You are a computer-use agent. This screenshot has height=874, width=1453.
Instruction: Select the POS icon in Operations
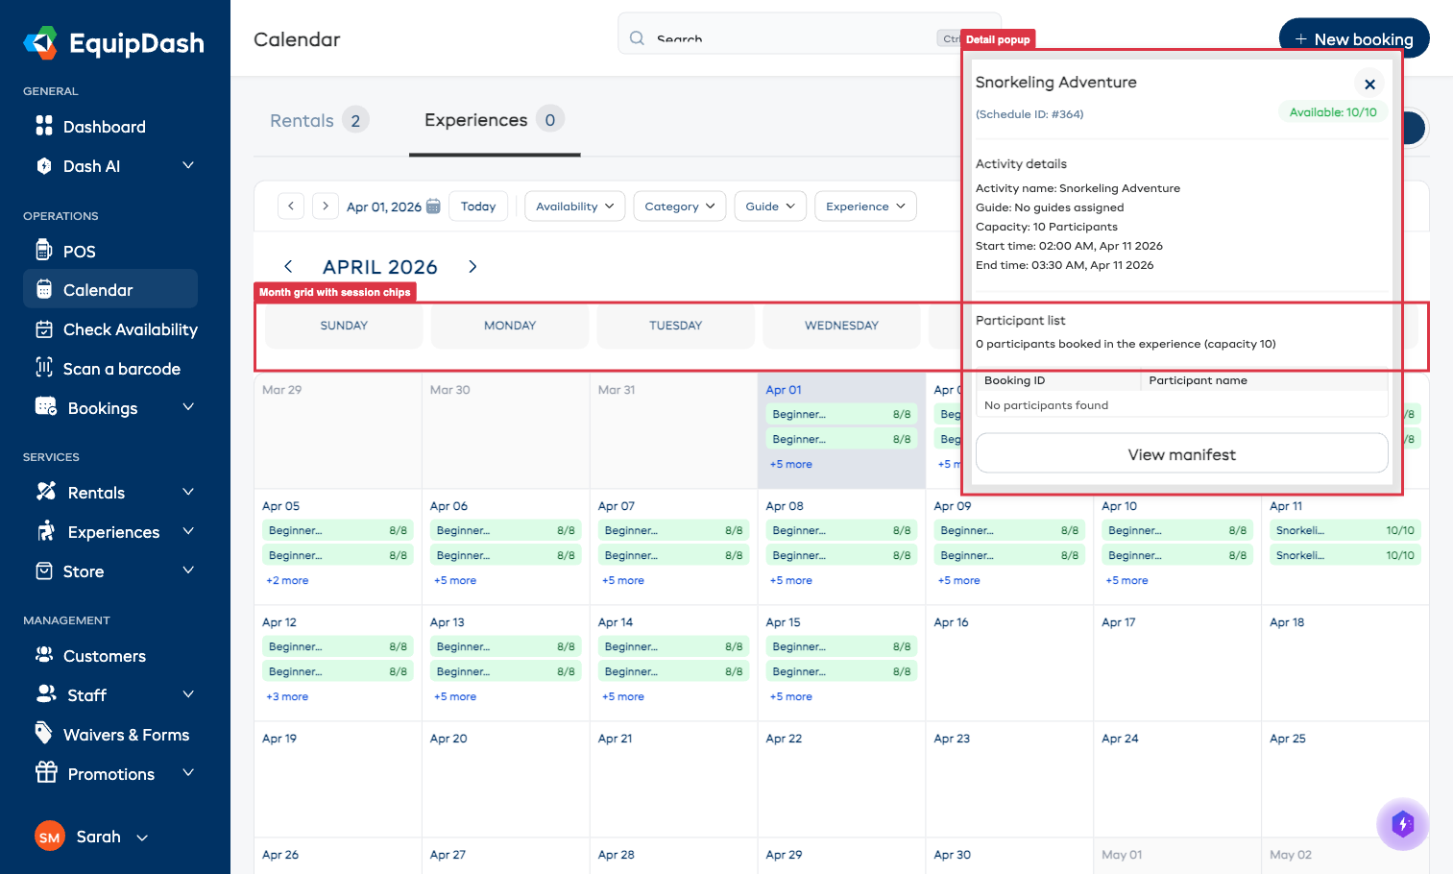[45, 251]
